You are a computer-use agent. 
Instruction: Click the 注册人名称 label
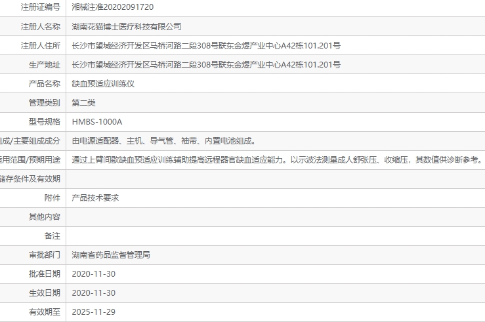41,27
